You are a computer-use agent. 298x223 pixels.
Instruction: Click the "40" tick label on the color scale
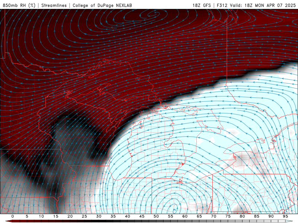(127, 216)
